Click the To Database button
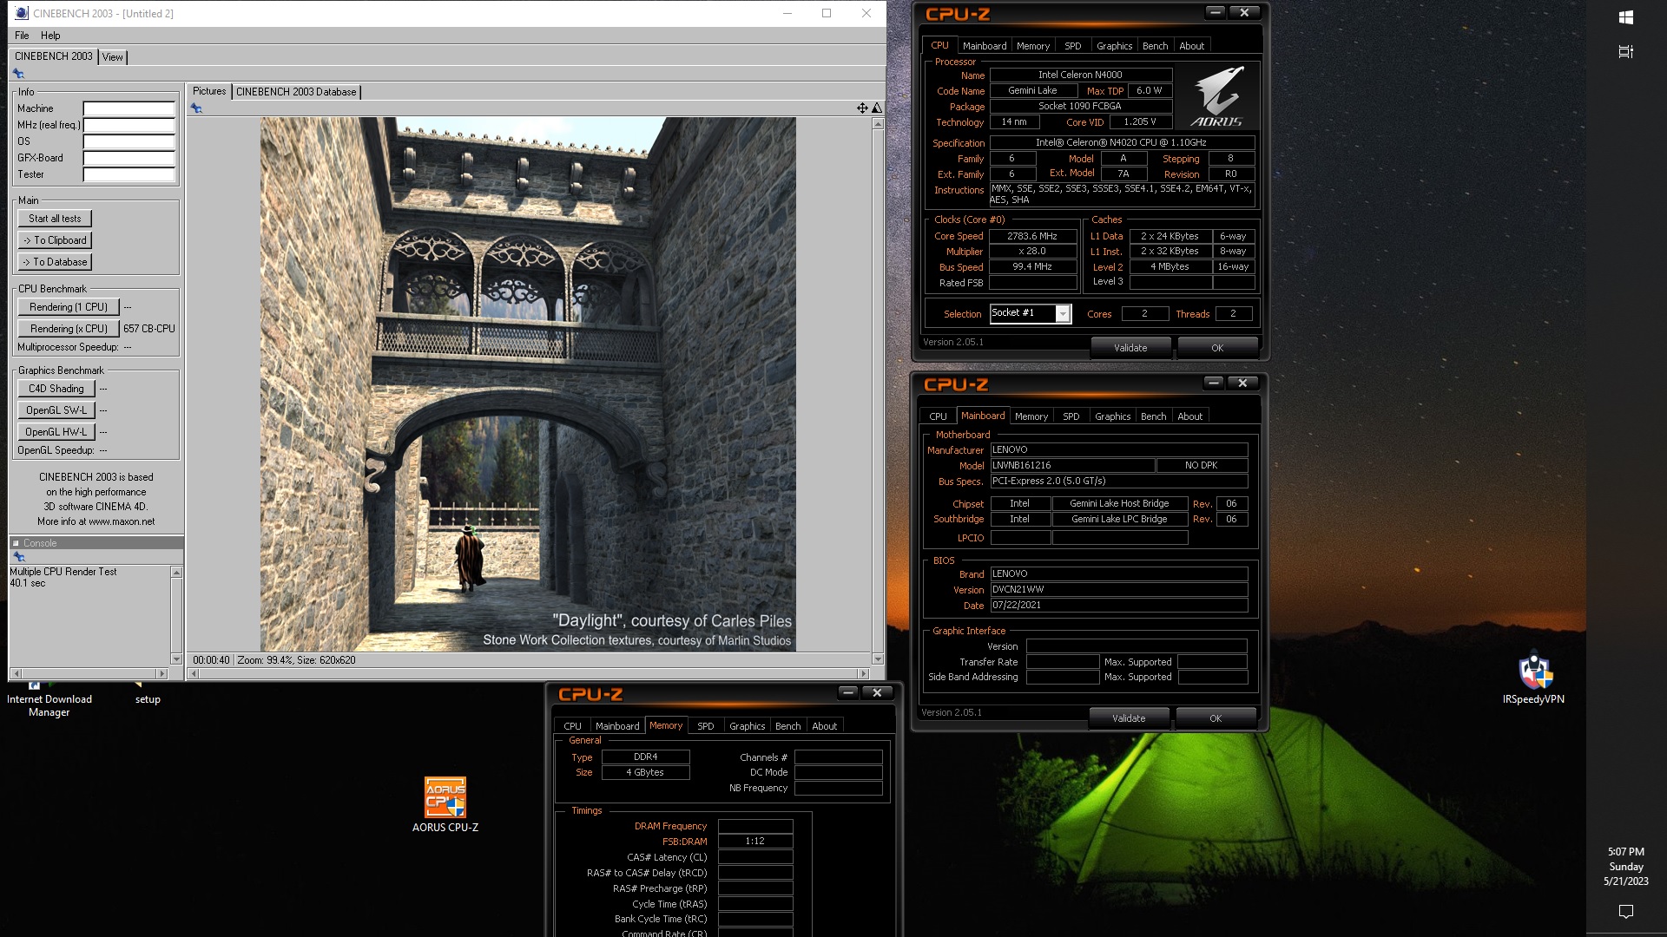 click(55, 262)
